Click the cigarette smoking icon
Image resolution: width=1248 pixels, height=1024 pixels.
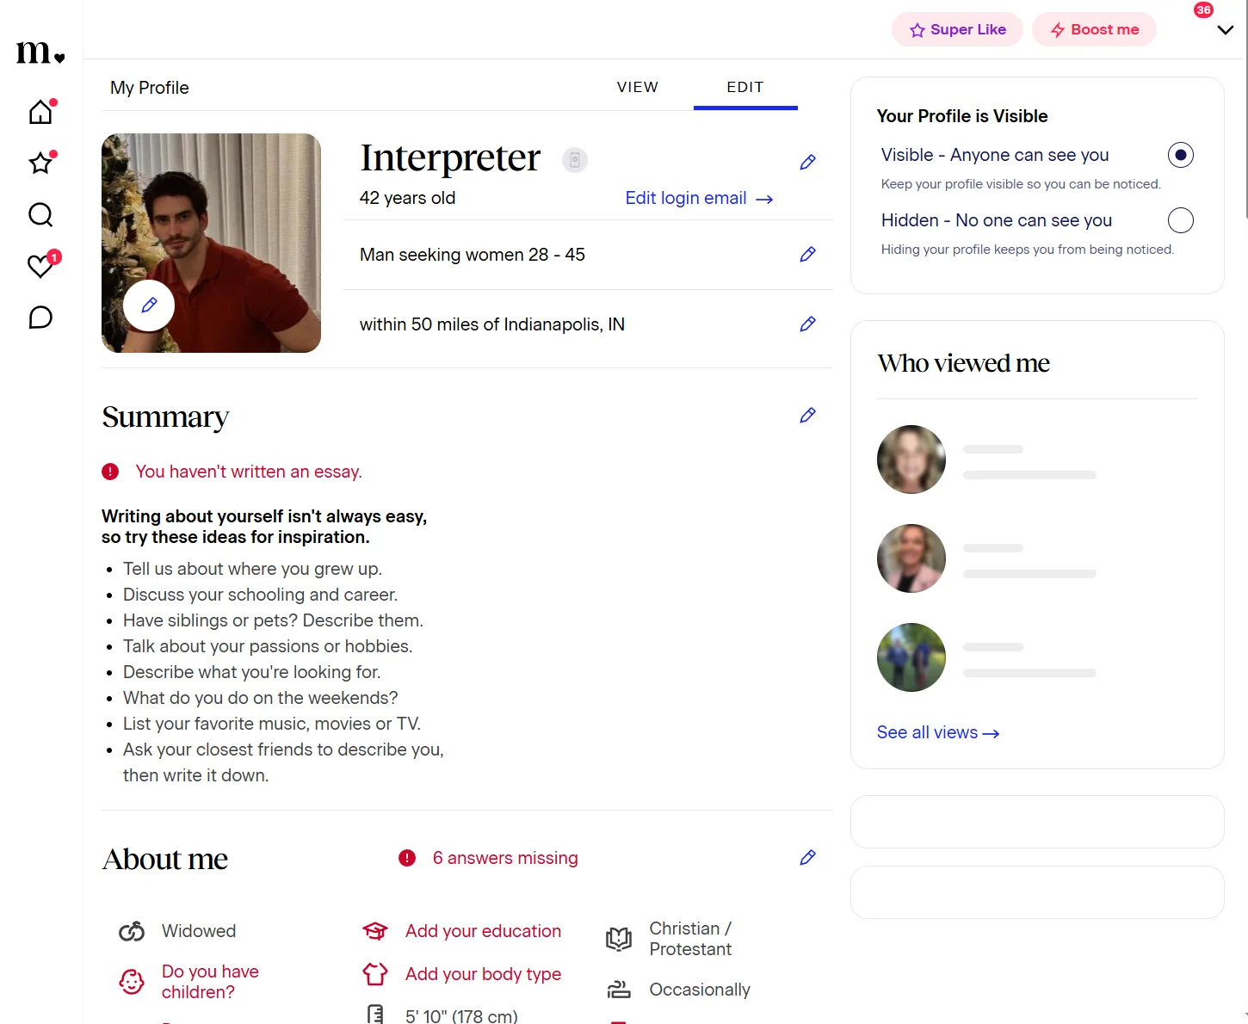point(619,990)
